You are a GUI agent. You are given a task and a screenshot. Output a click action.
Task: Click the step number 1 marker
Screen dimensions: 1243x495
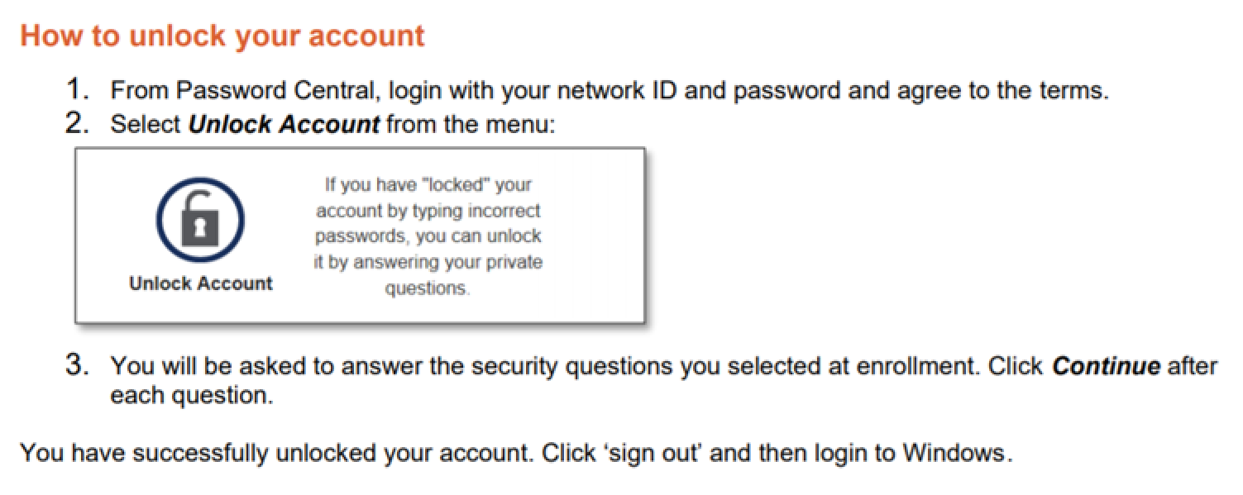77,89
